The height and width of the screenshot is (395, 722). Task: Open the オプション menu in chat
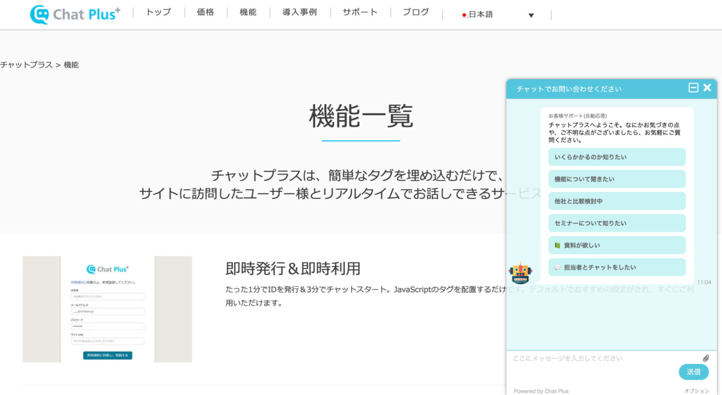(696, 391)
